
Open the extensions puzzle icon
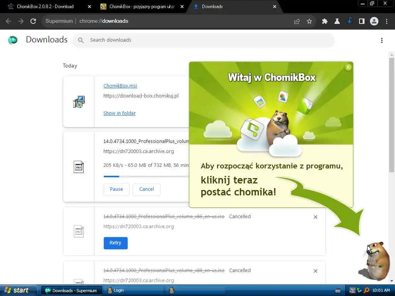click(324, 22)
